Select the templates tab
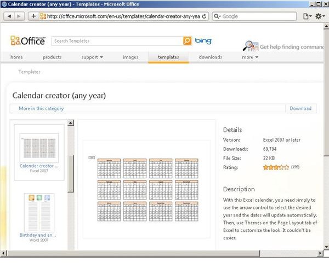 [x=168, y=57]
